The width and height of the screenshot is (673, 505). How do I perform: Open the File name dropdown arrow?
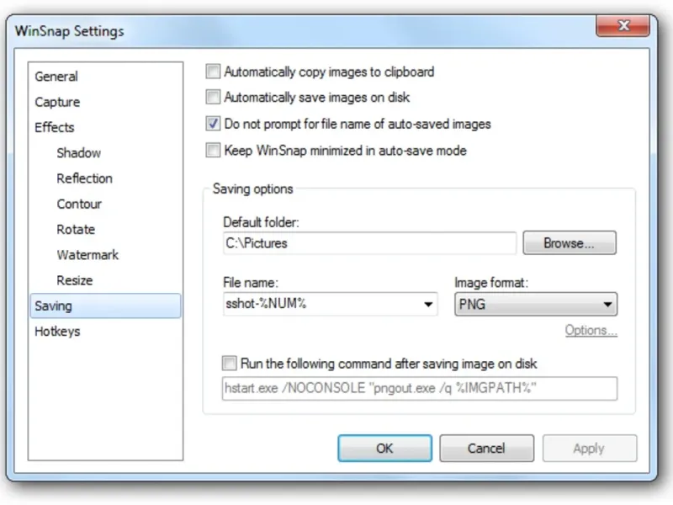tap(428, 305)
